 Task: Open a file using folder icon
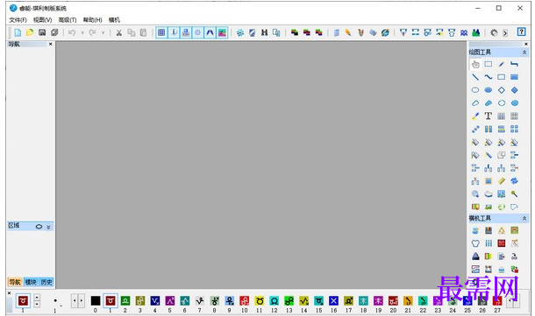click(30, 32)
